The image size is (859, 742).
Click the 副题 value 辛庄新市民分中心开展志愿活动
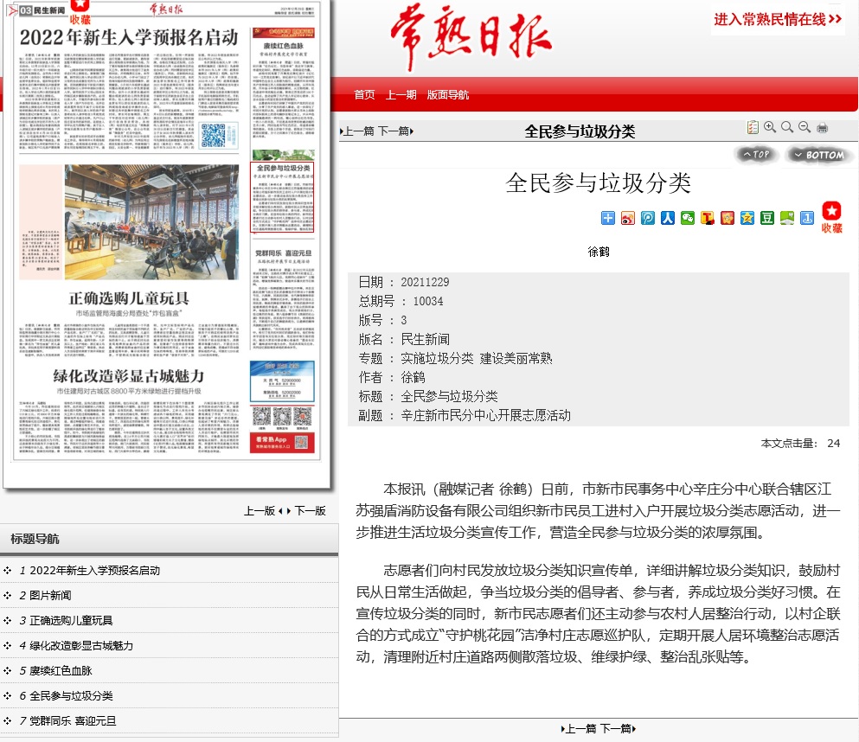pyautogui.click(x=485, y=415)
